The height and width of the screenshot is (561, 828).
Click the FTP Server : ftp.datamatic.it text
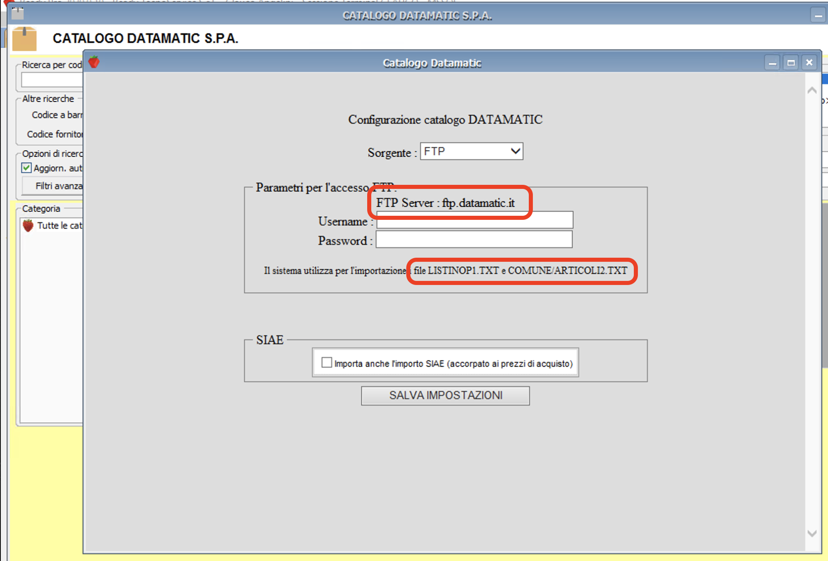445,203
